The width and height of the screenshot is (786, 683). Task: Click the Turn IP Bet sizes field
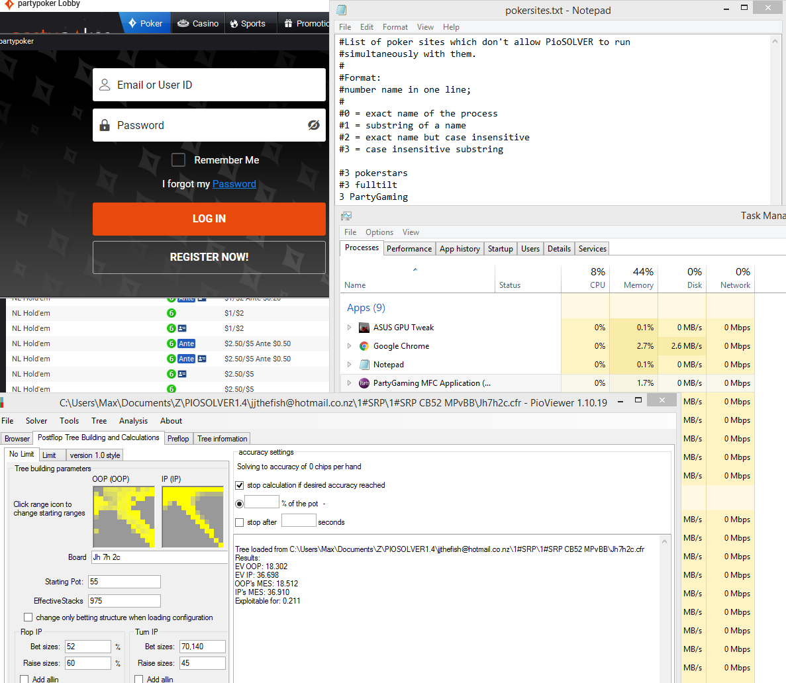tap(203, 647)
